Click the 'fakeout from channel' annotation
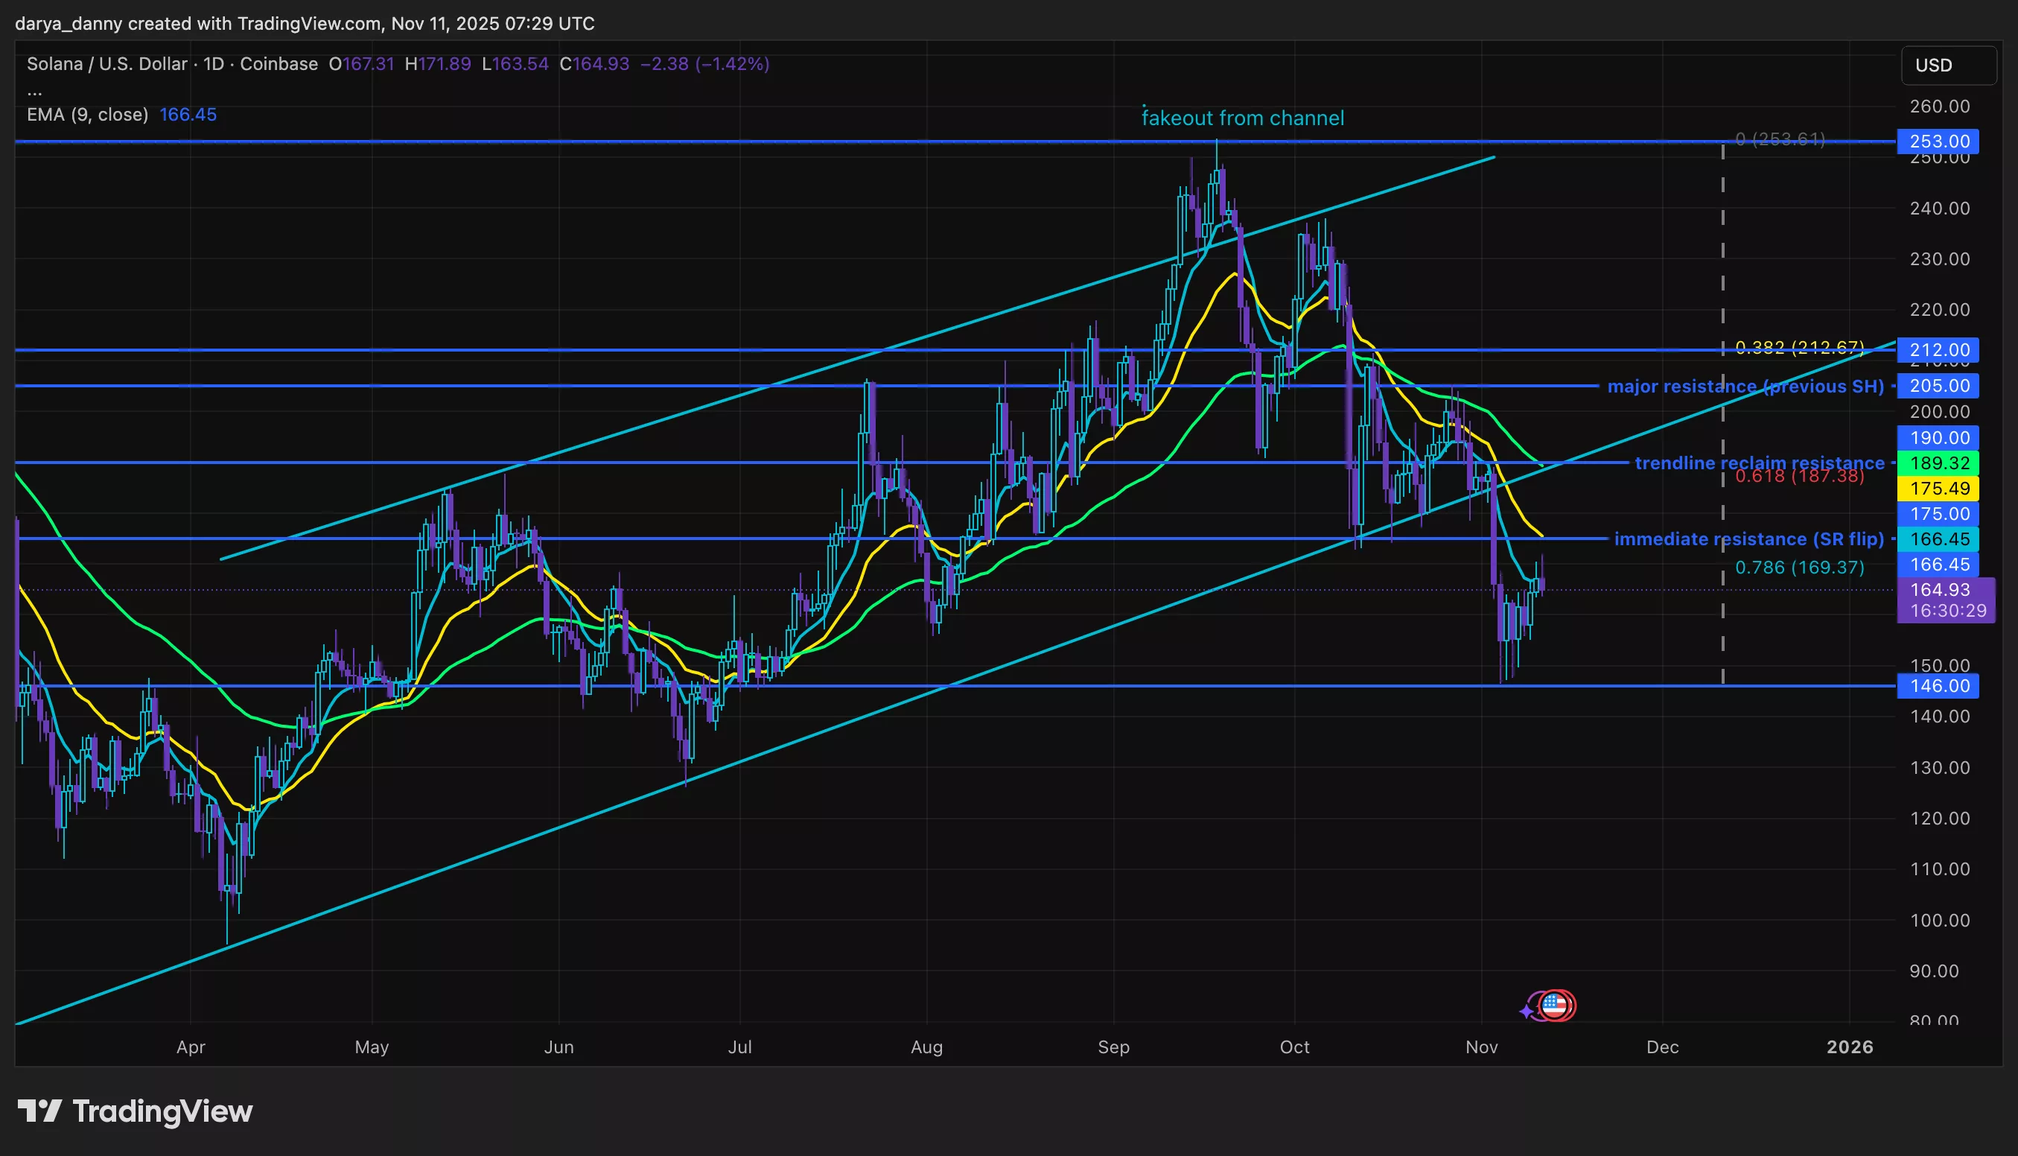 [x=1243, y=118]
